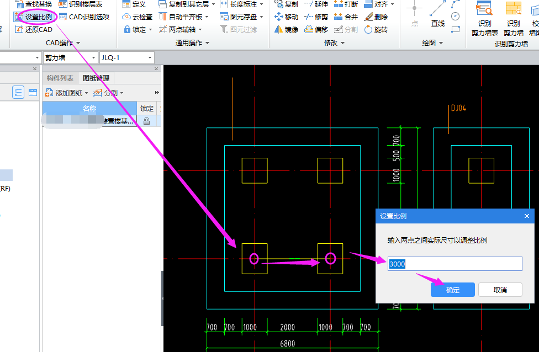
Task: Click the 名称 column header
Action: tap(89, 109)
